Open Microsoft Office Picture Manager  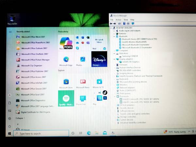33,60
